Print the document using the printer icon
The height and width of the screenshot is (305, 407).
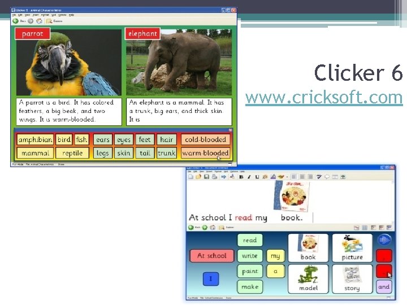tap(214, 177)
